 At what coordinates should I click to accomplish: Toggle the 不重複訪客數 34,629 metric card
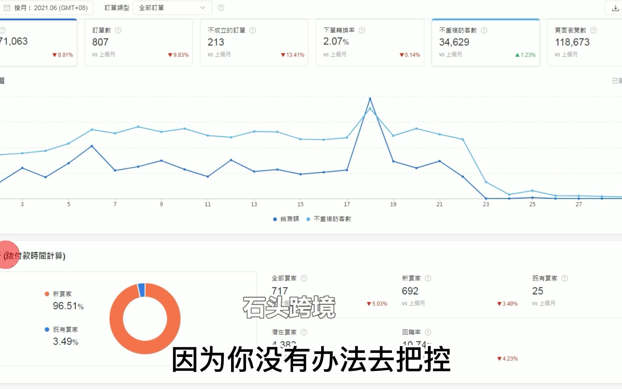tap(486, 43)
